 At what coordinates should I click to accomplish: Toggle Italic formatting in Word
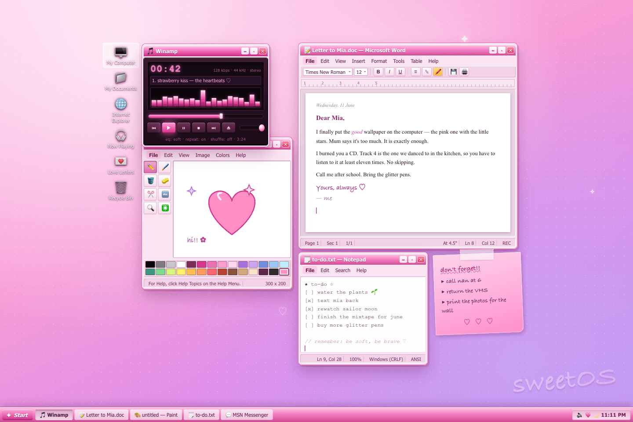tap(389, 72)
